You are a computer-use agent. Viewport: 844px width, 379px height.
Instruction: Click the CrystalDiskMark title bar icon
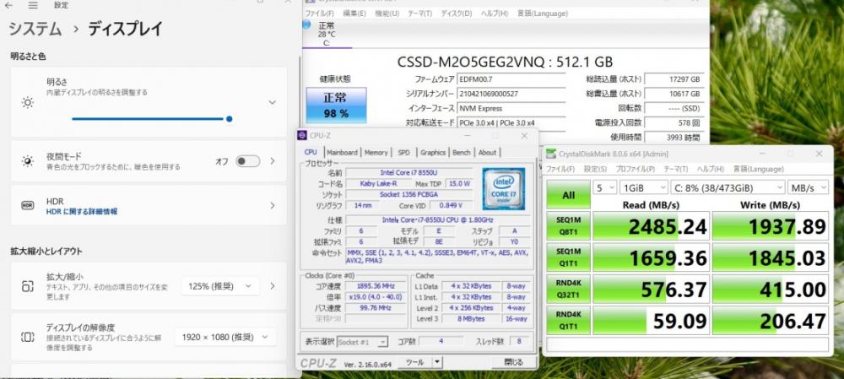point(551,154)
